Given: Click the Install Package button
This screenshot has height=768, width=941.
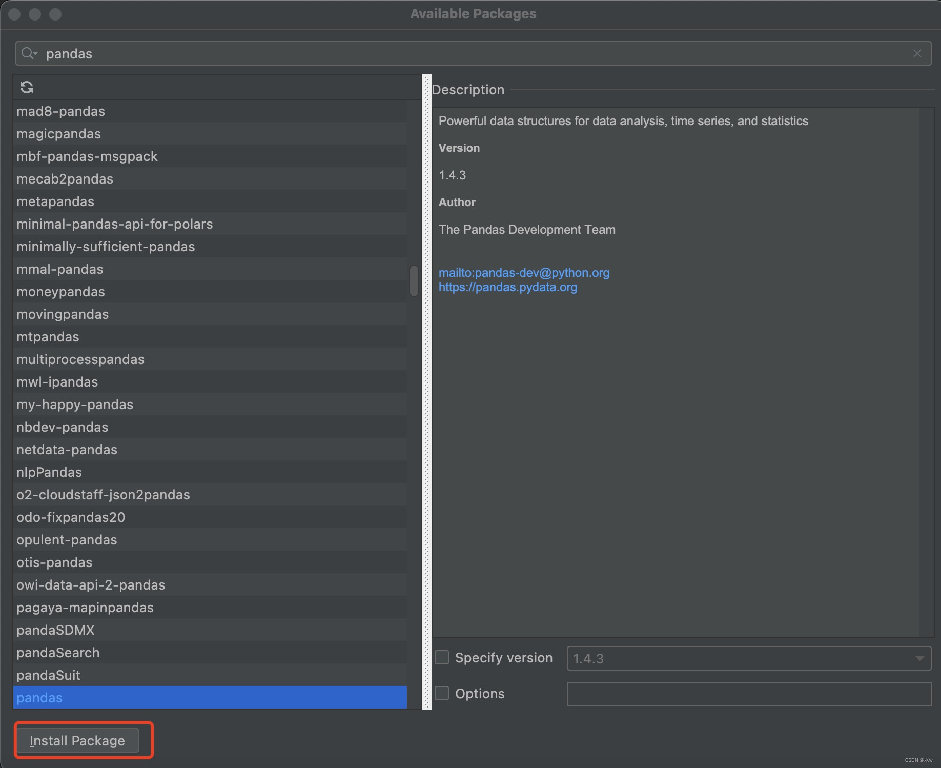Looking at the screenshot, I should 77,740.
